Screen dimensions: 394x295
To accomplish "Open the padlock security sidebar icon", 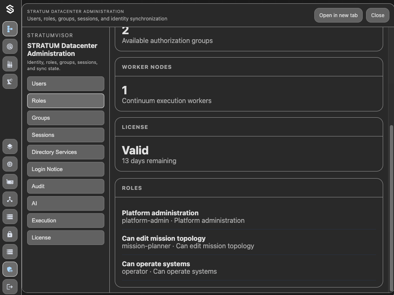I will click(x=10, y=234).
